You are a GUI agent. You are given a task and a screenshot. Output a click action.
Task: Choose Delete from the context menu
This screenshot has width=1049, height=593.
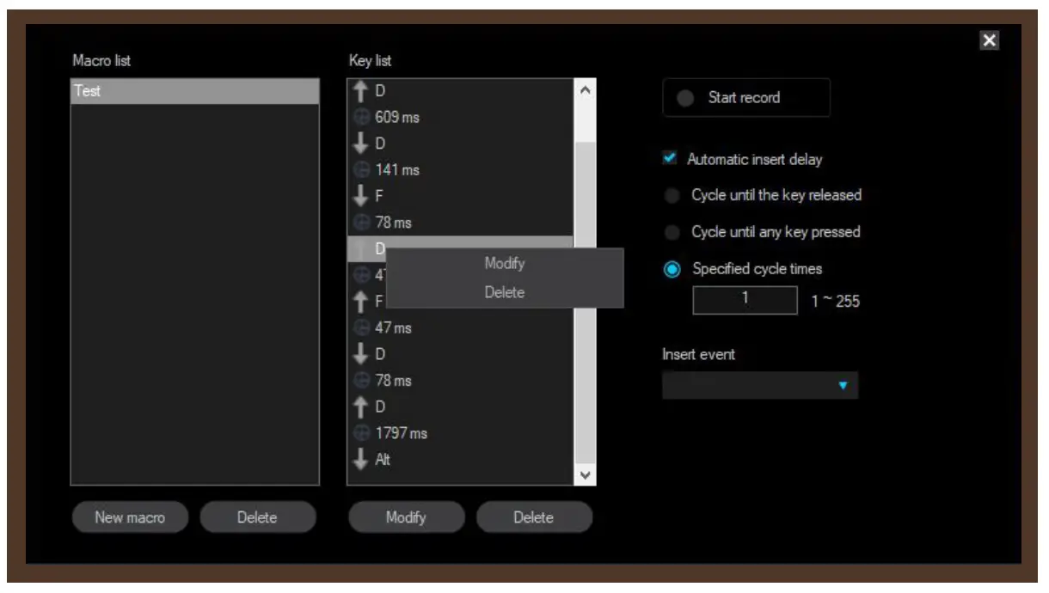click(505, 292)
